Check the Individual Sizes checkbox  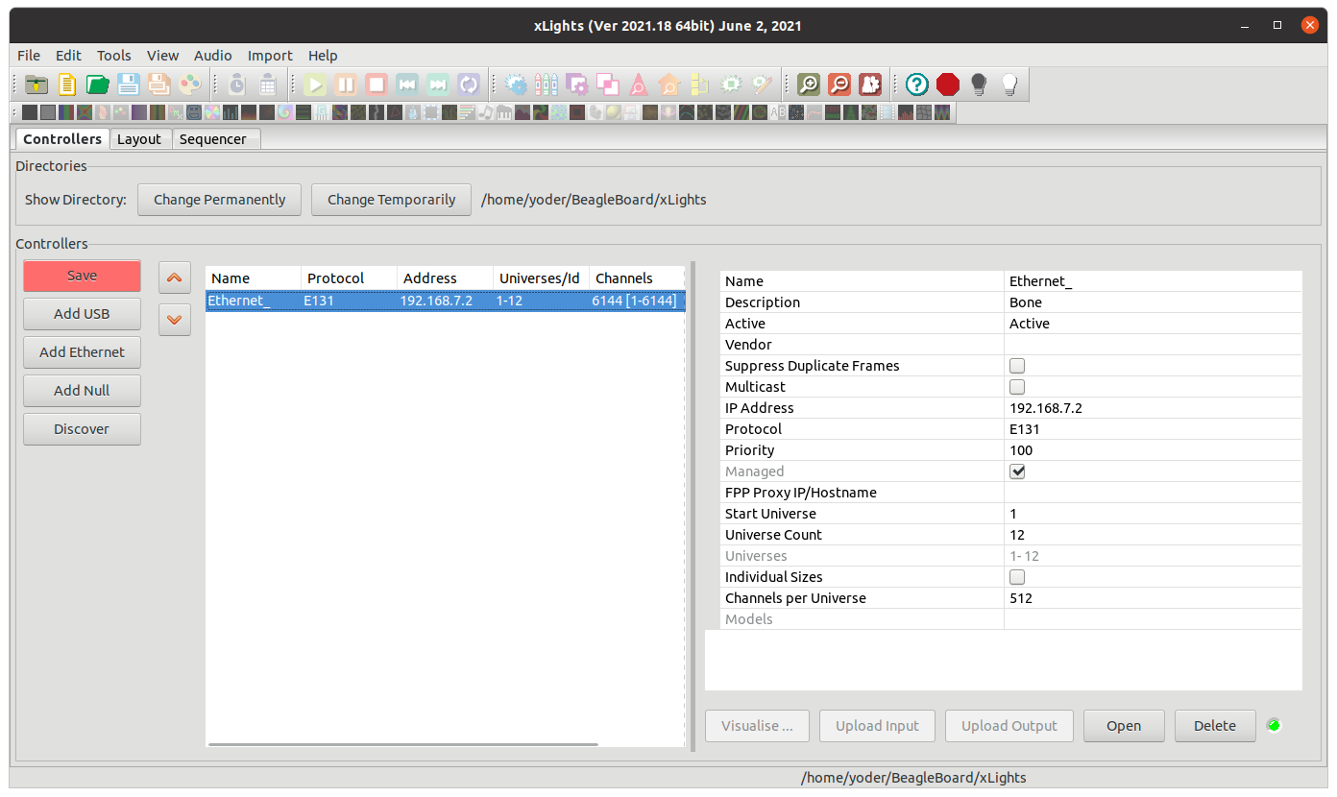[1017, 577]
